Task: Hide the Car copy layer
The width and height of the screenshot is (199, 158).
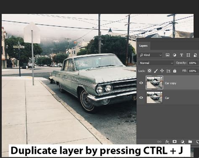Action: click(141, 83)
